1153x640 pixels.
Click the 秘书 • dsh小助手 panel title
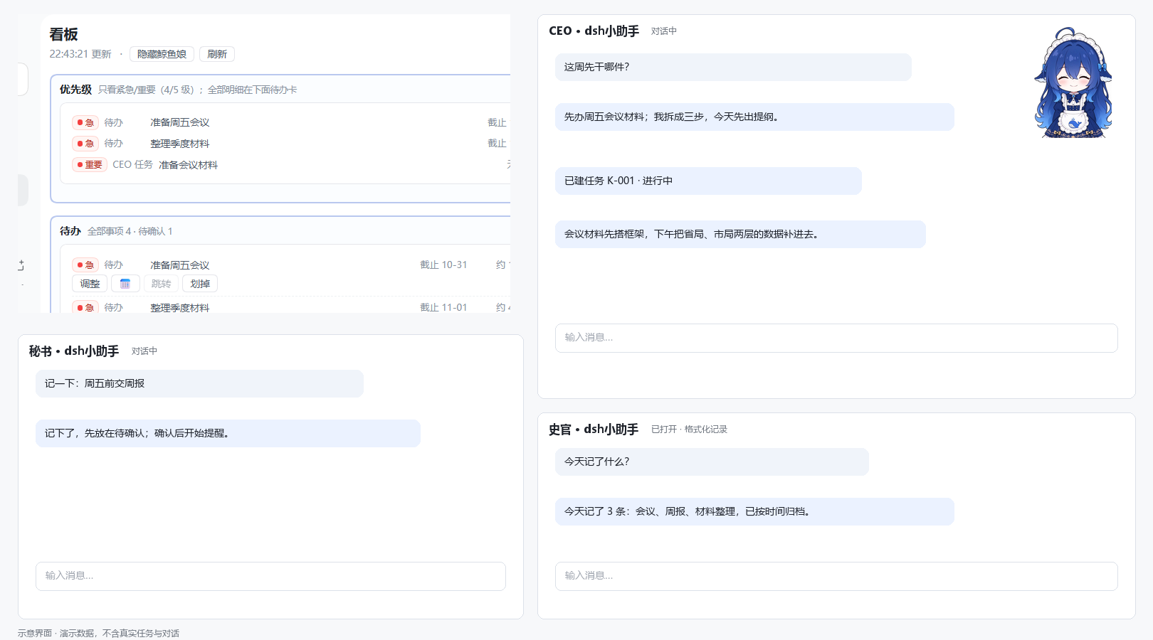point(74,351)
